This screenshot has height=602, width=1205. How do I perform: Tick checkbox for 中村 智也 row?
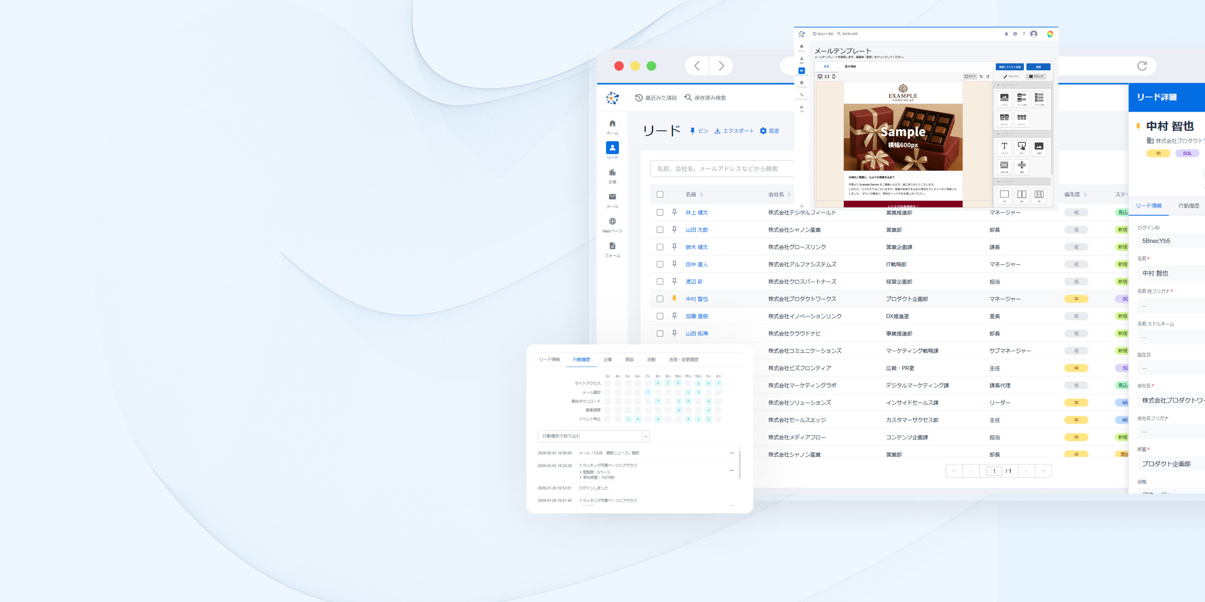659,298
